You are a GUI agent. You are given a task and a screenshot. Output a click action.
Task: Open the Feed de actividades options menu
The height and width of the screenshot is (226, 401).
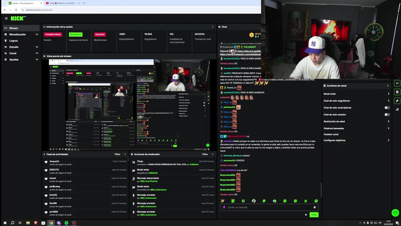pyautogui.click(x=125, y=154)
